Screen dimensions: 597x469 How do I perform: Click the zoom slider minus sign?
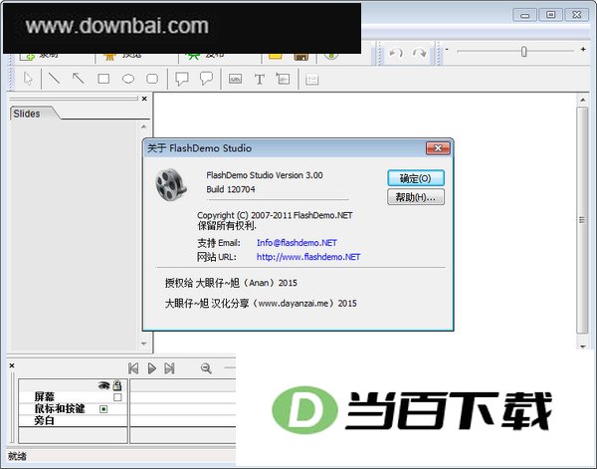pos(447,49)
